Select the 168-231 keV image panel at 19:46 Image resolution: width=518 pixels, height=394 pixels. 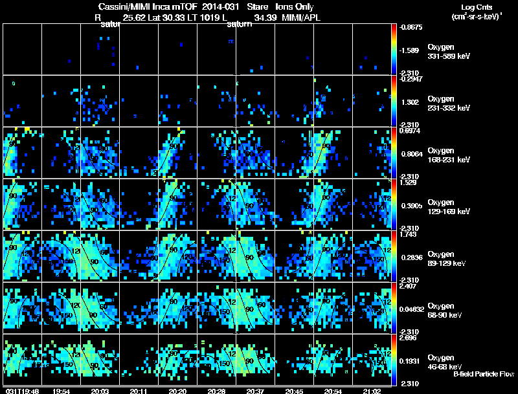point(23,153)
